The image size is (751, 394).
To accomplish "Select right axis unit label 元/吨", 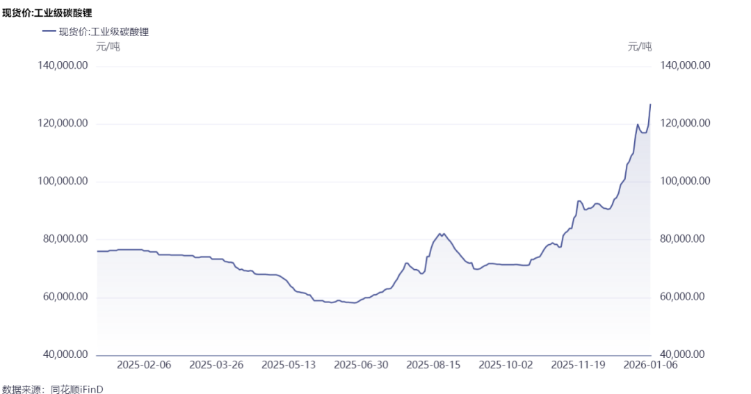I will pyautogui.click(x=640, y=46).
